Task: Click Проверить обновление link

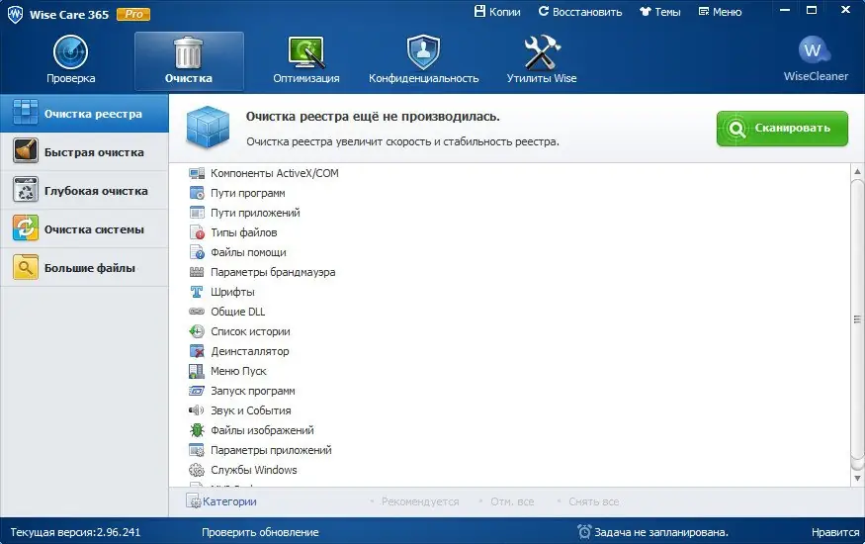Action: (x=260, y=532)
